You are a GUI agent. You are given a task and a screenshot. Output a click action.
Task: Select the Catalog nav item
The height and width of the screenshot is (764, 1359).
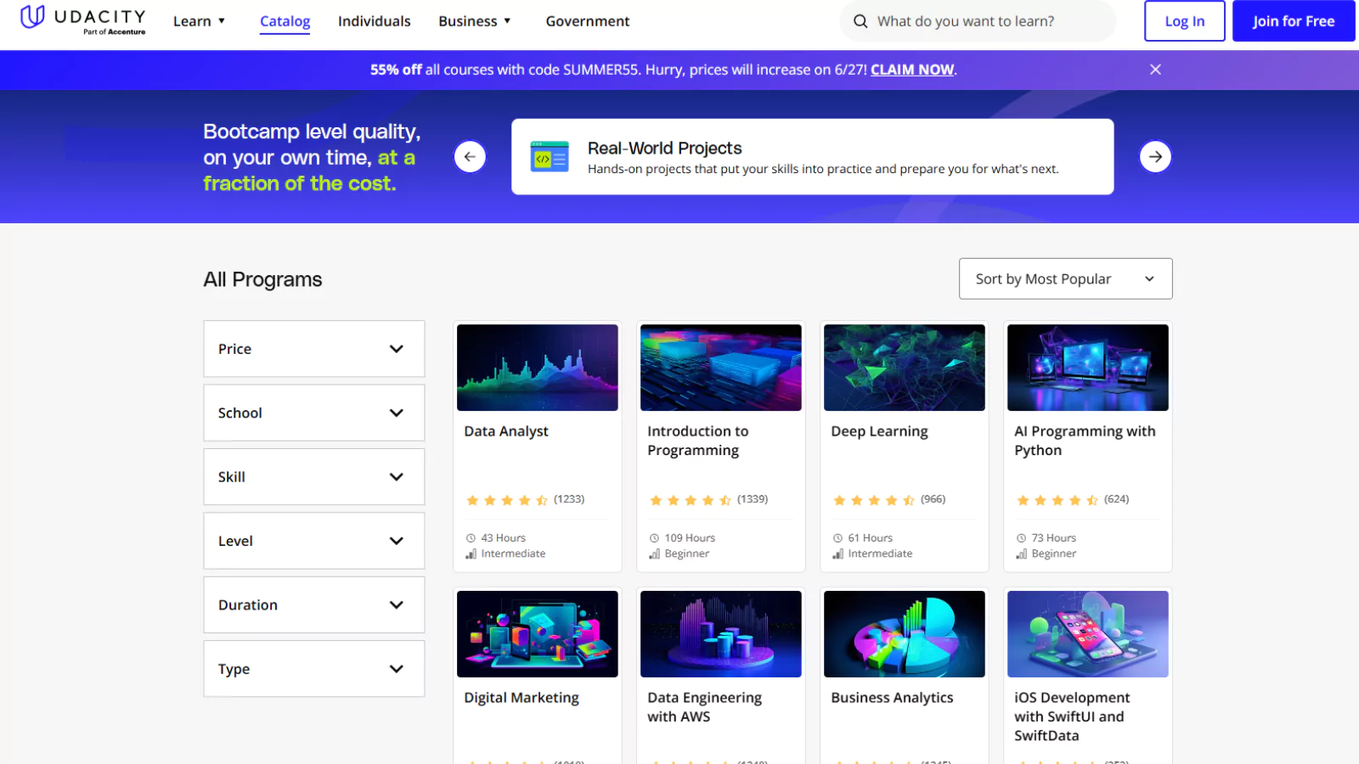coord(285,21)
